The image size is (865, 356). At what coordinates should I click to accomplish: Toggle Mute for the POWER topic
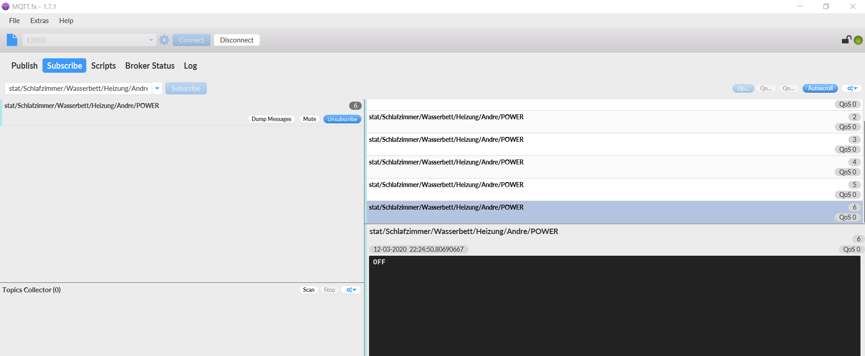309,119
